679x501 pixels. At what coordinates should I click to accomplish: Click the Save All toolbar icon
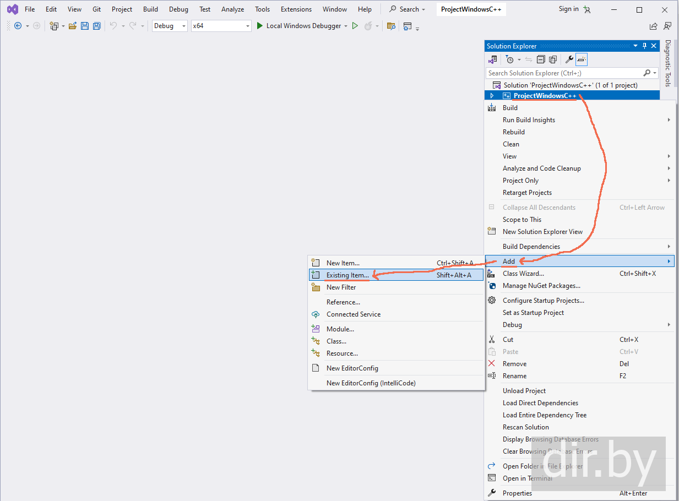click(97, 26)
